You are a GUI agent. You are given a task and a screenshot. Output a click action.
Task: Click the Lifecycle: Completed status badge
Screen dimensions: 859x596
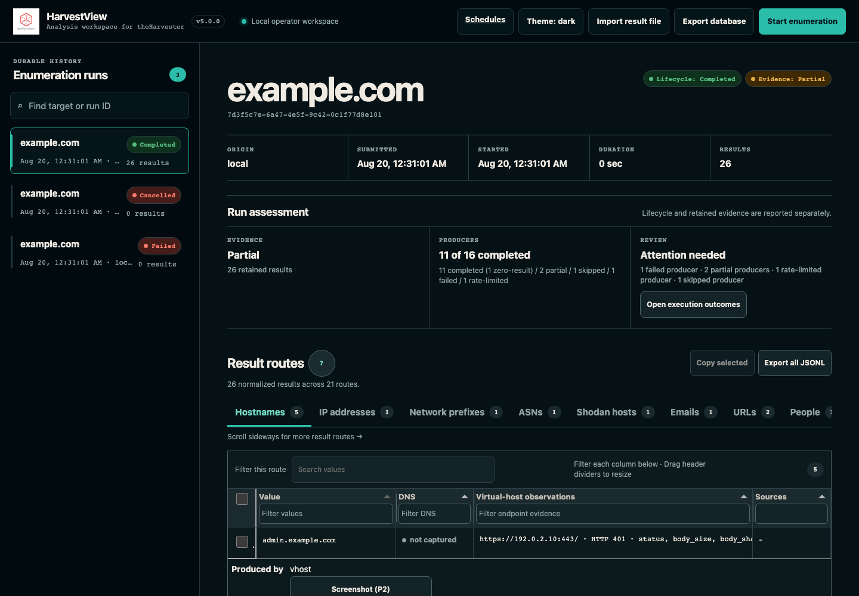coord(692,79)
